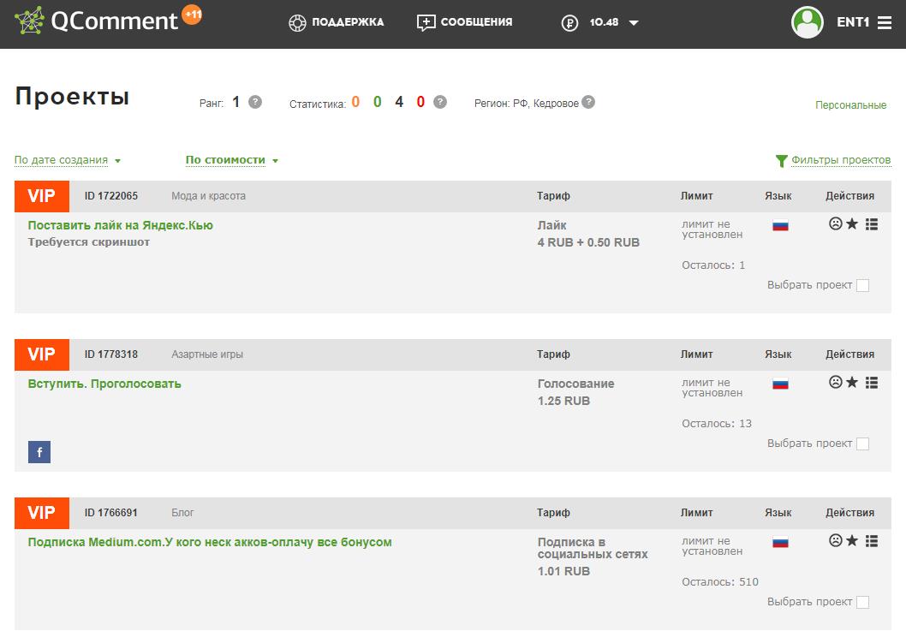Screen dimensions: 906x643
Task: Star project 1778318 as favorite
Action: point(852,382)
